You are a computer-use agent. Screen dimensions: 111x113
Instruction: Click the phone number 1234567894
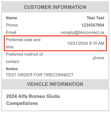coord(93,25)
